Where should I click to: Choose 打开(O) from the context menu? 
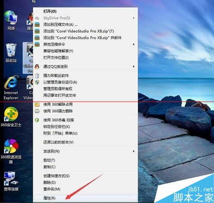[86, 11]
